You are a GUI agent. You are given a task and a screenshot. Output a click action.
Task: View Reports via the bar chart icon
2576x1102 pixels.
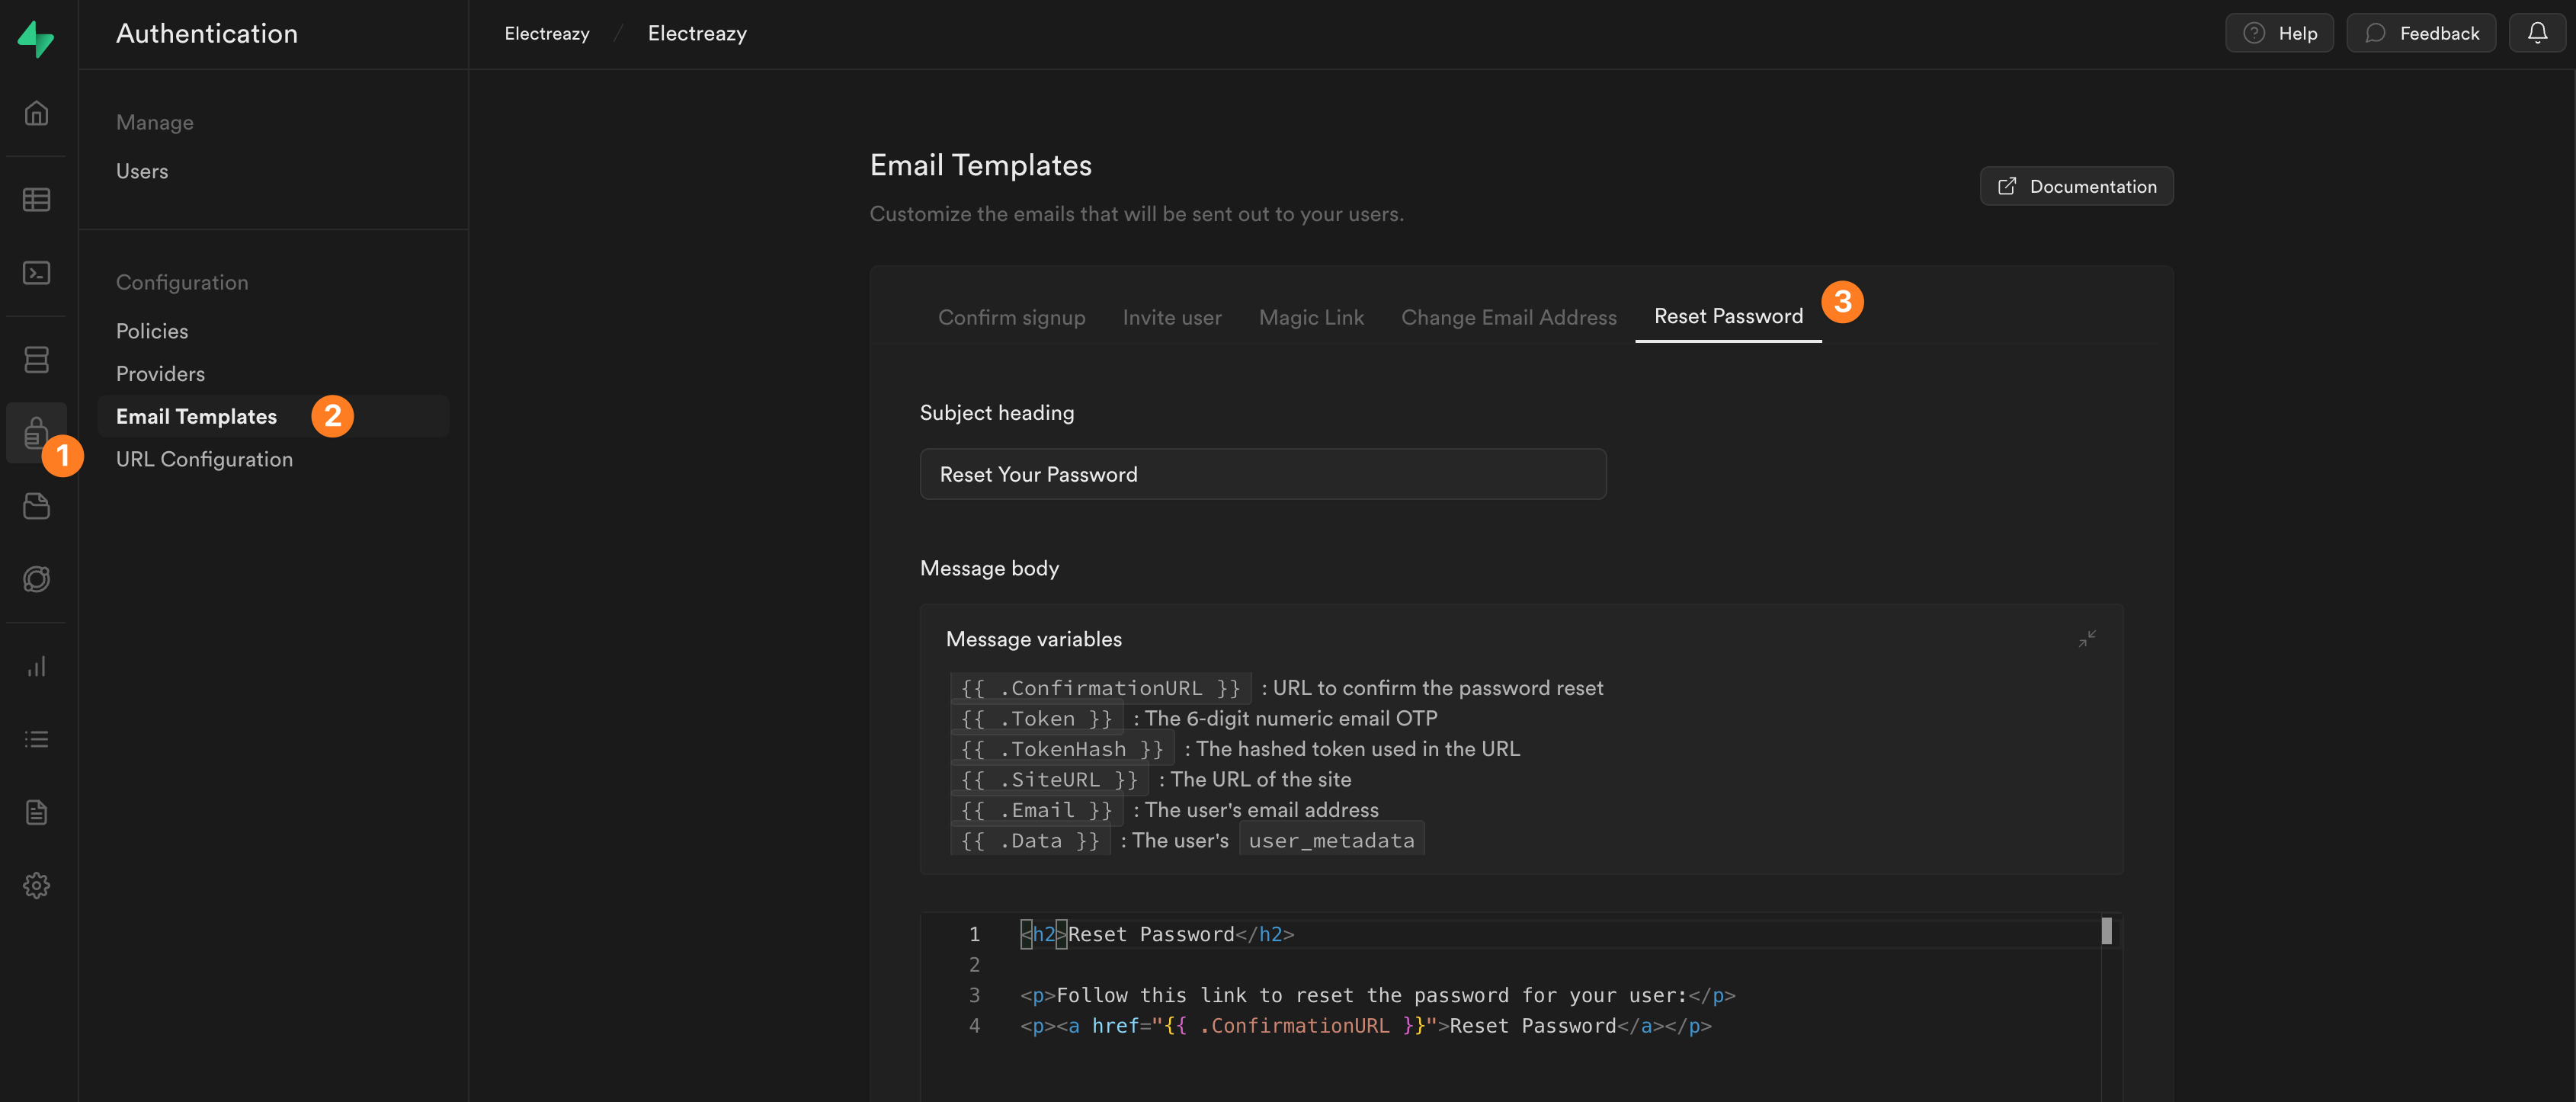[x=36, y=666]
